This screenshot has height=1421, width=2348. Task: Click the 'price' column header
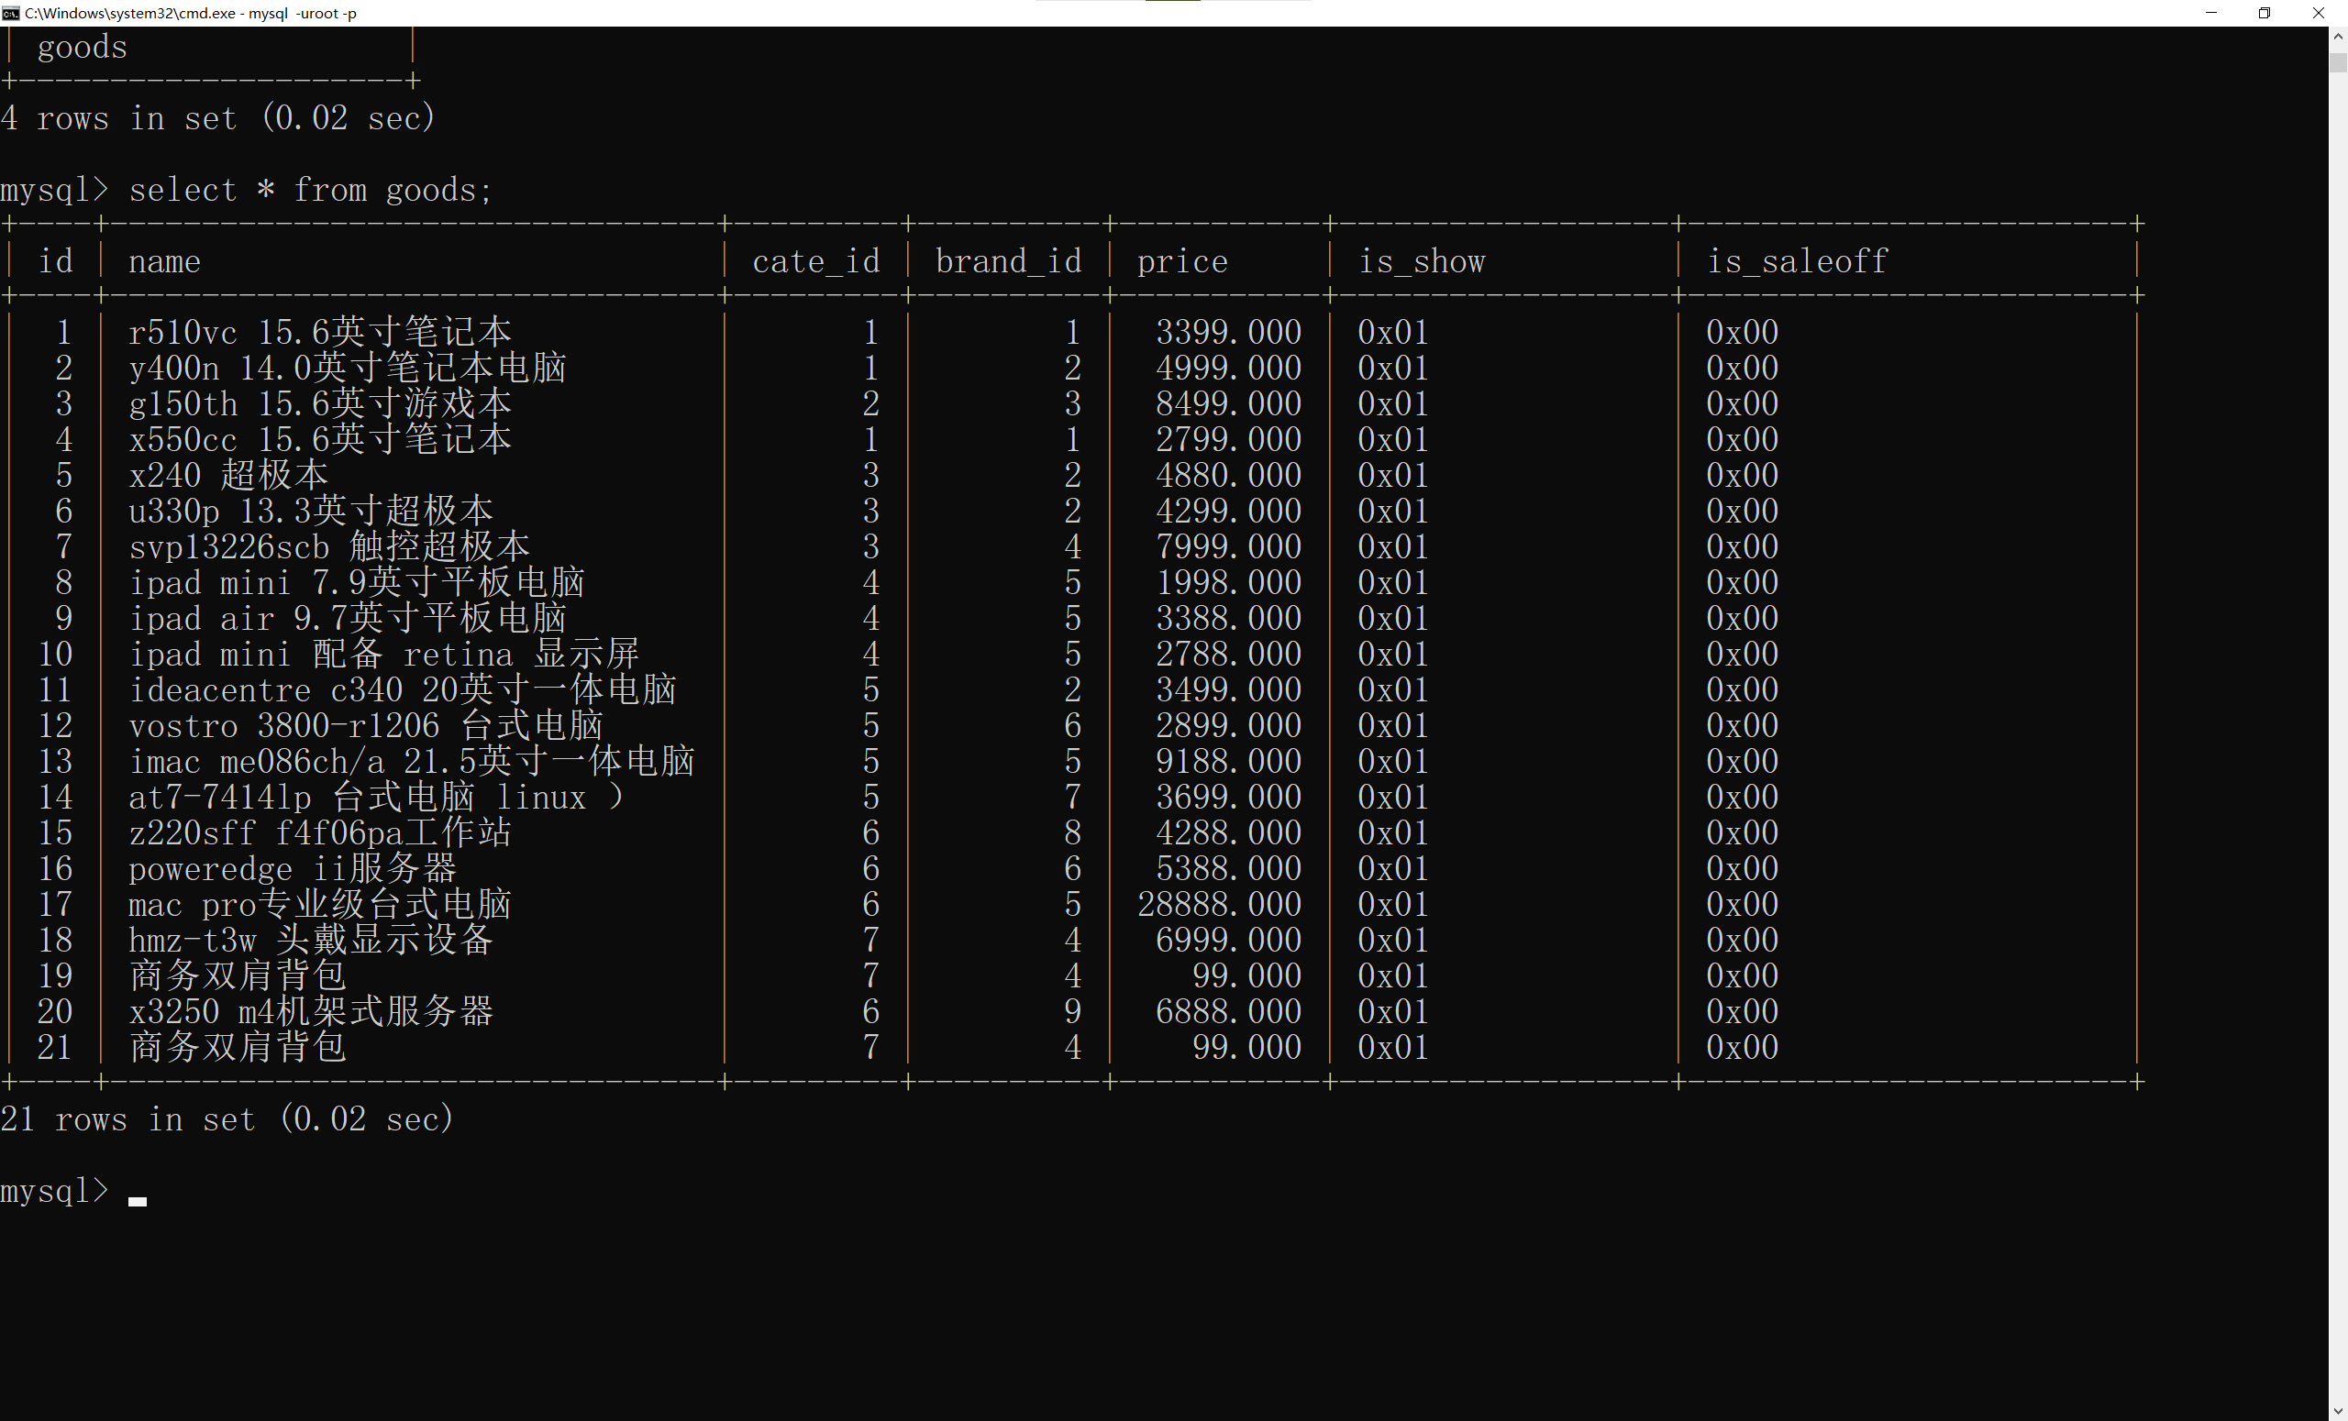tap(1181, 261)
